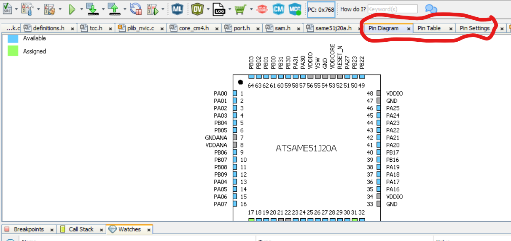Screen dimensions: 511x241
Task: Open the CM Content Manager icon
Action: click(x=278, y=8)
